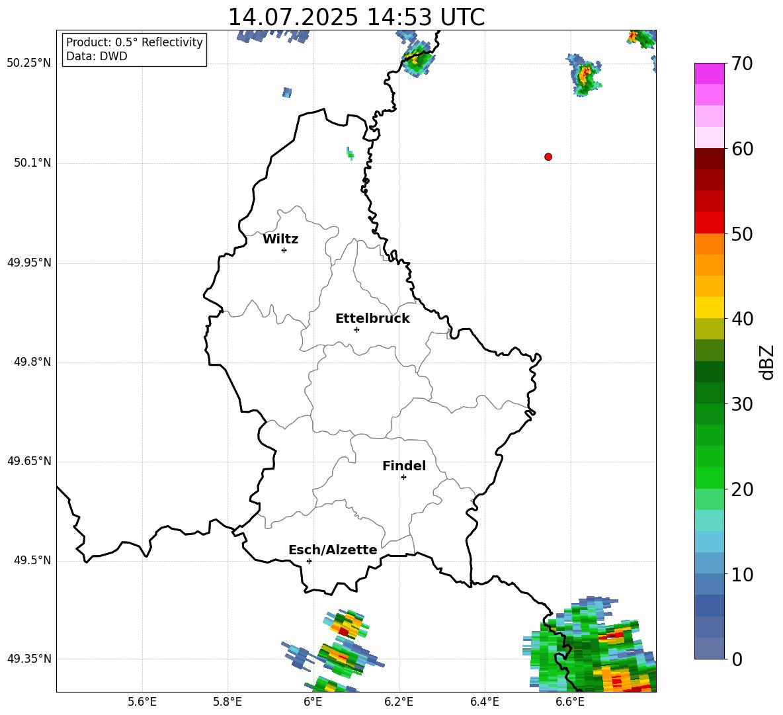Viewport: 783px width, 715px height.
Task: Select the Wiltz city label
Action: point(280,239)
